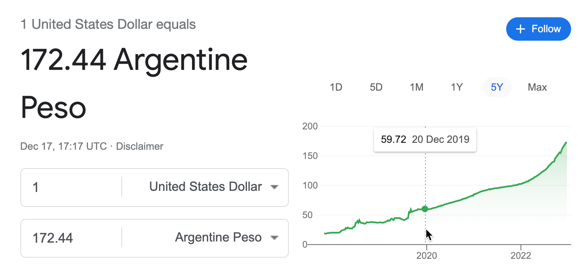Click the peso amount field showing 172.44
Viewport: 583px width, 268px height.
(72, 238)
